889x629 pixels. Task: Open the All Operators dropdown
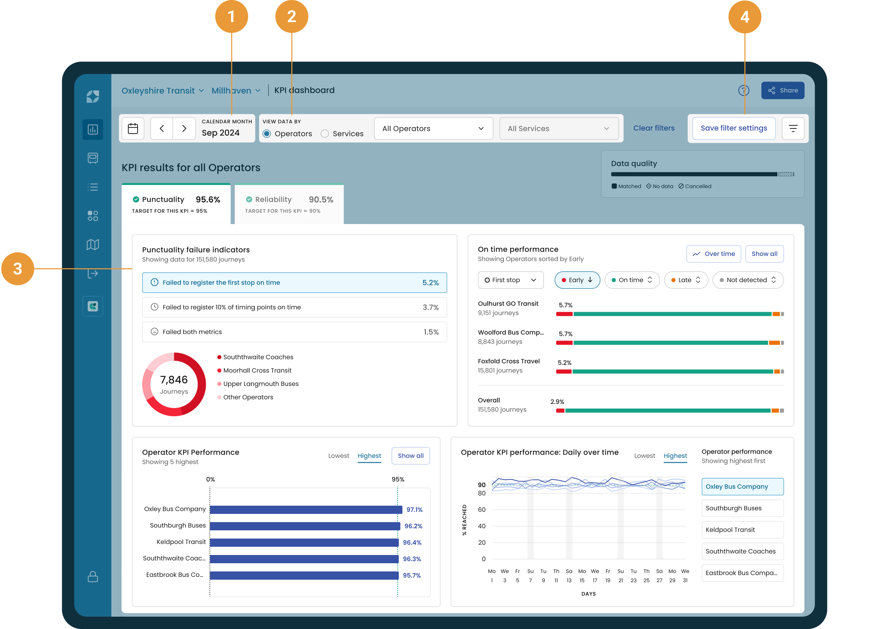pyautogui.click(x=433, y=128)
